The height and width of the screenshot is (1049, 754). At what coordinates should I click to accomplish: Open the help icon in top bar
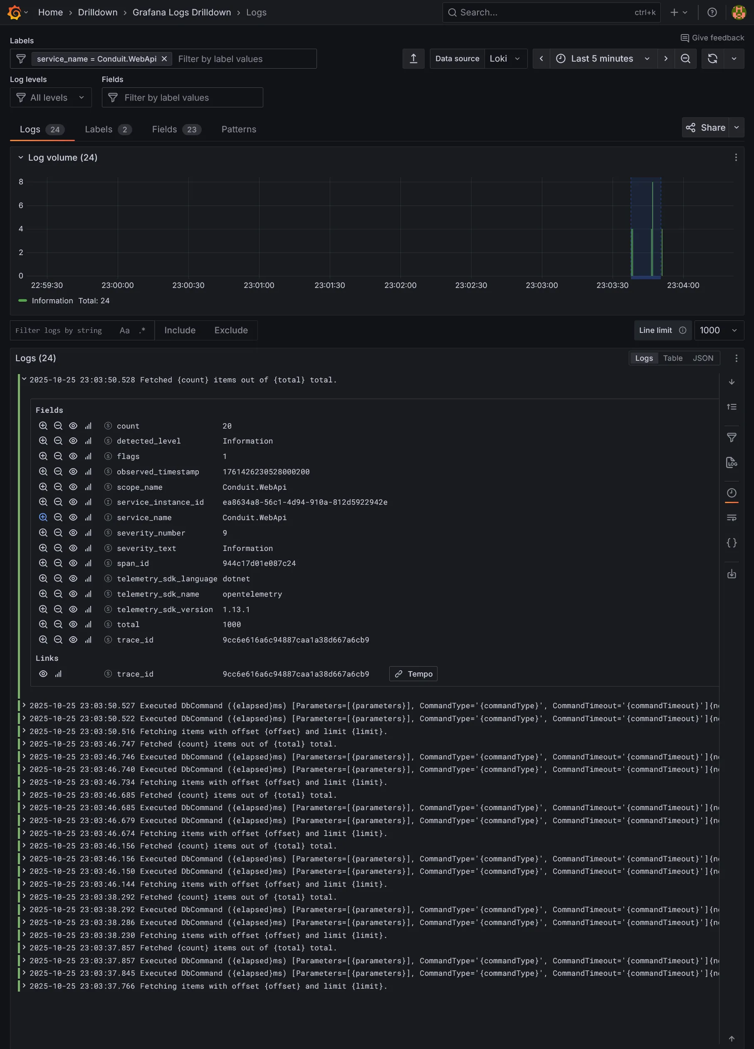pos(712,12)
